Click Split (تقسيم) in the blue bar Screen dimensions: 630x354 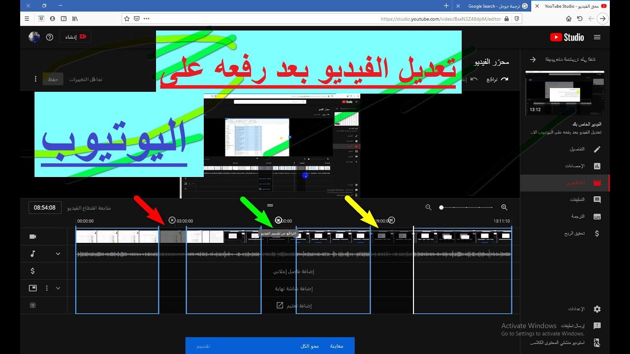click(203, 346)
